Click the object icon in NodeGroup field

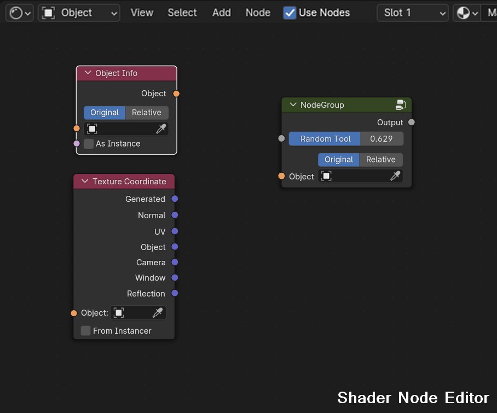(326, 176)
